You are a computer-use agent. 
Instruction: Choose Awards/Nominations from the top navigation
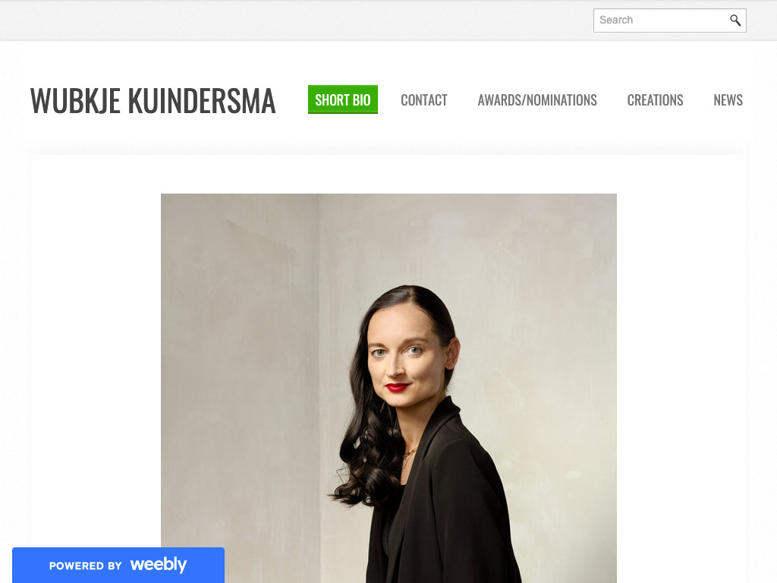click(537, 100)
